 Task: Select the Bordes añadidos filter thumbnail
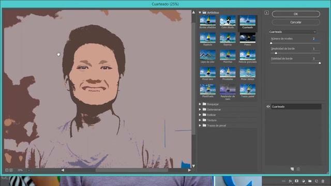point(208,21)
